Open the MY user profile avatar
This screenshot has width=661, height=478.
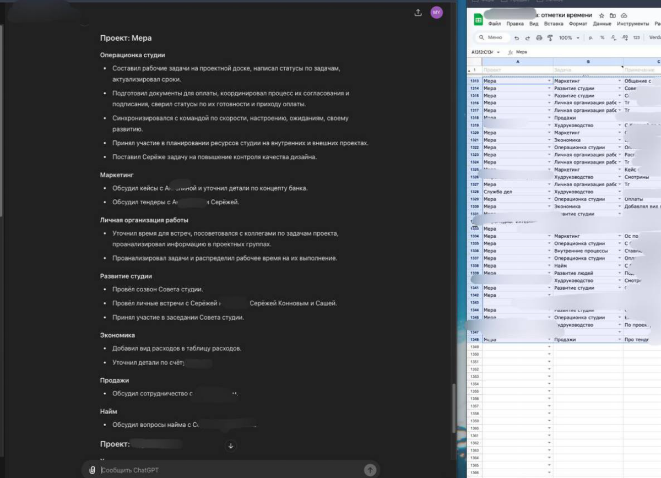coord(436,13)
